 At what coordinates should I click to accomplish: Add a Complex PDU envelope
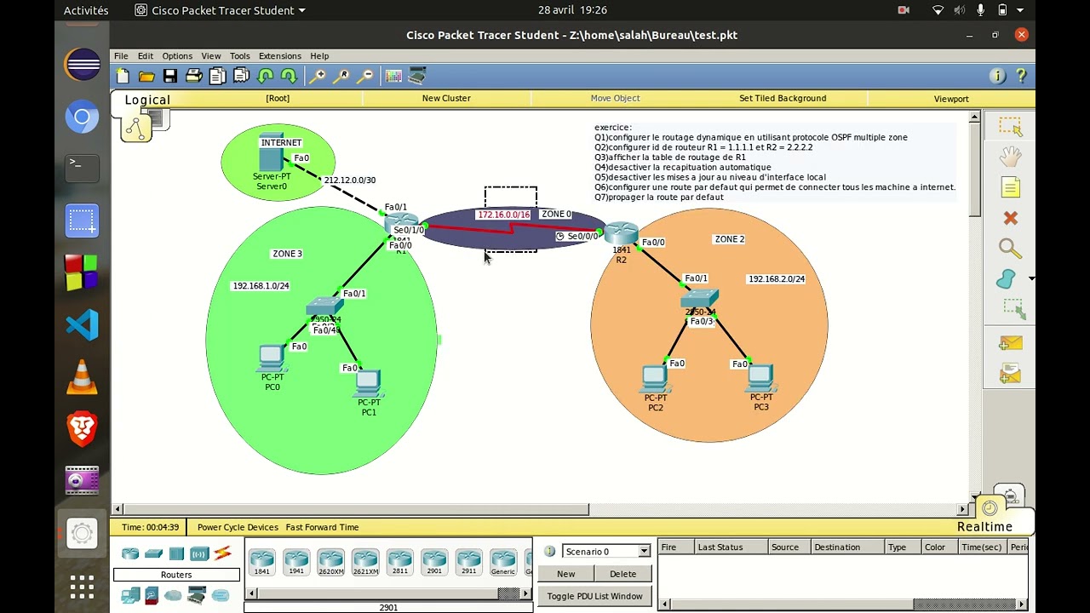click(x=1010, y=373)
